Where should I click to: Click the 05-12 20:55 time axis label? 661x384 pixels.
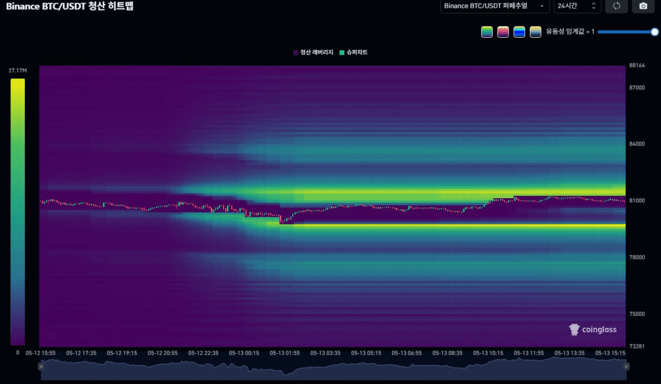(163, 353)
